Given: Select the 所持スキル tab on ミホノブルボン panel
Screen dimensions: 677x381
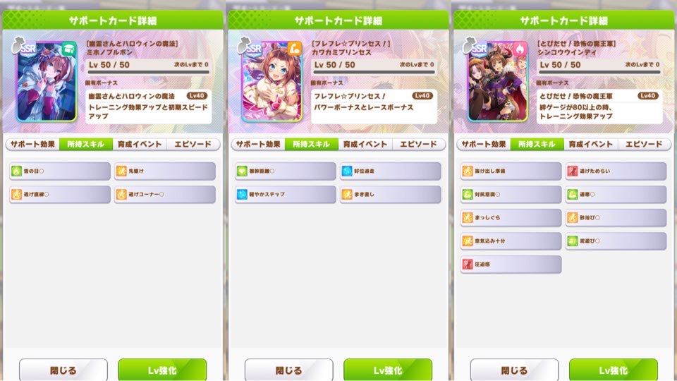Looking at the screenshot, I should pyautogui.click(x=86, y=144).
